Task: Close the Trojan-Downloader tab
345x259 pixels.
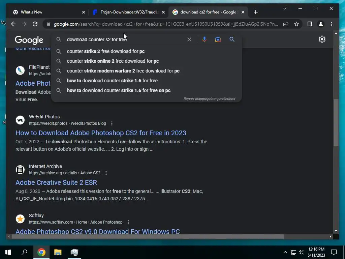Action: tap(163, 12)
